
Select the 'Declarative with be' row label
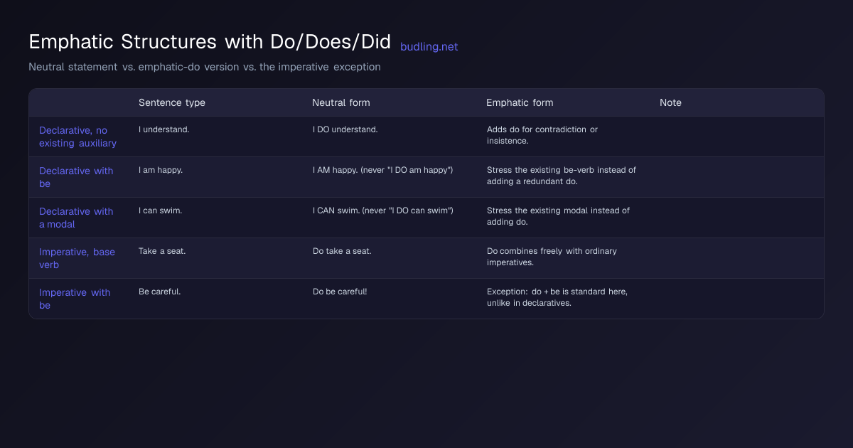[76, 177]
